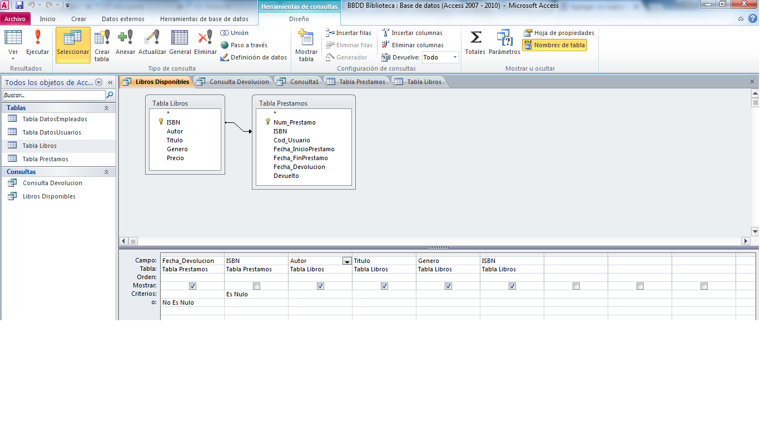This screenshot has width=760, height=427.
Task: Switch to the Consulta1 document tab
Action: (299, 82)
